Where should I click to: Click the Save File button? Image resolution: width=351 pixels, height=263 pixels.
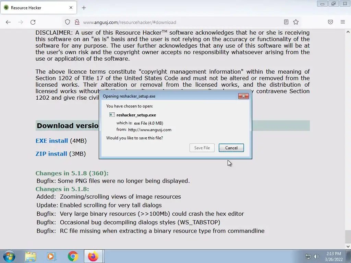coord(202,148)
